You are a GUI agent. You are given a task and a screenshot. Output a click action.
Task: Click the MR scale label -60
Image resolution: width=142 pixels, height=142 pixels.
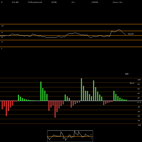(139, 116)
